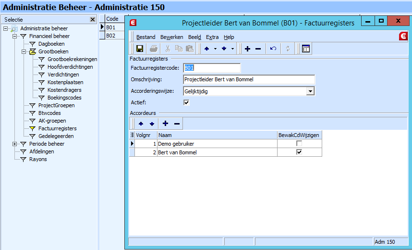Add an accordeur with the plus icon
The image size is (412, 250).
[x=166, y=124]
